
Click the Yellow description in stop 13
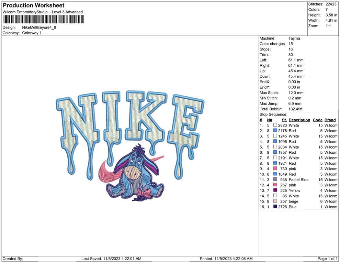pyautogui.click(x=294, y=190)
